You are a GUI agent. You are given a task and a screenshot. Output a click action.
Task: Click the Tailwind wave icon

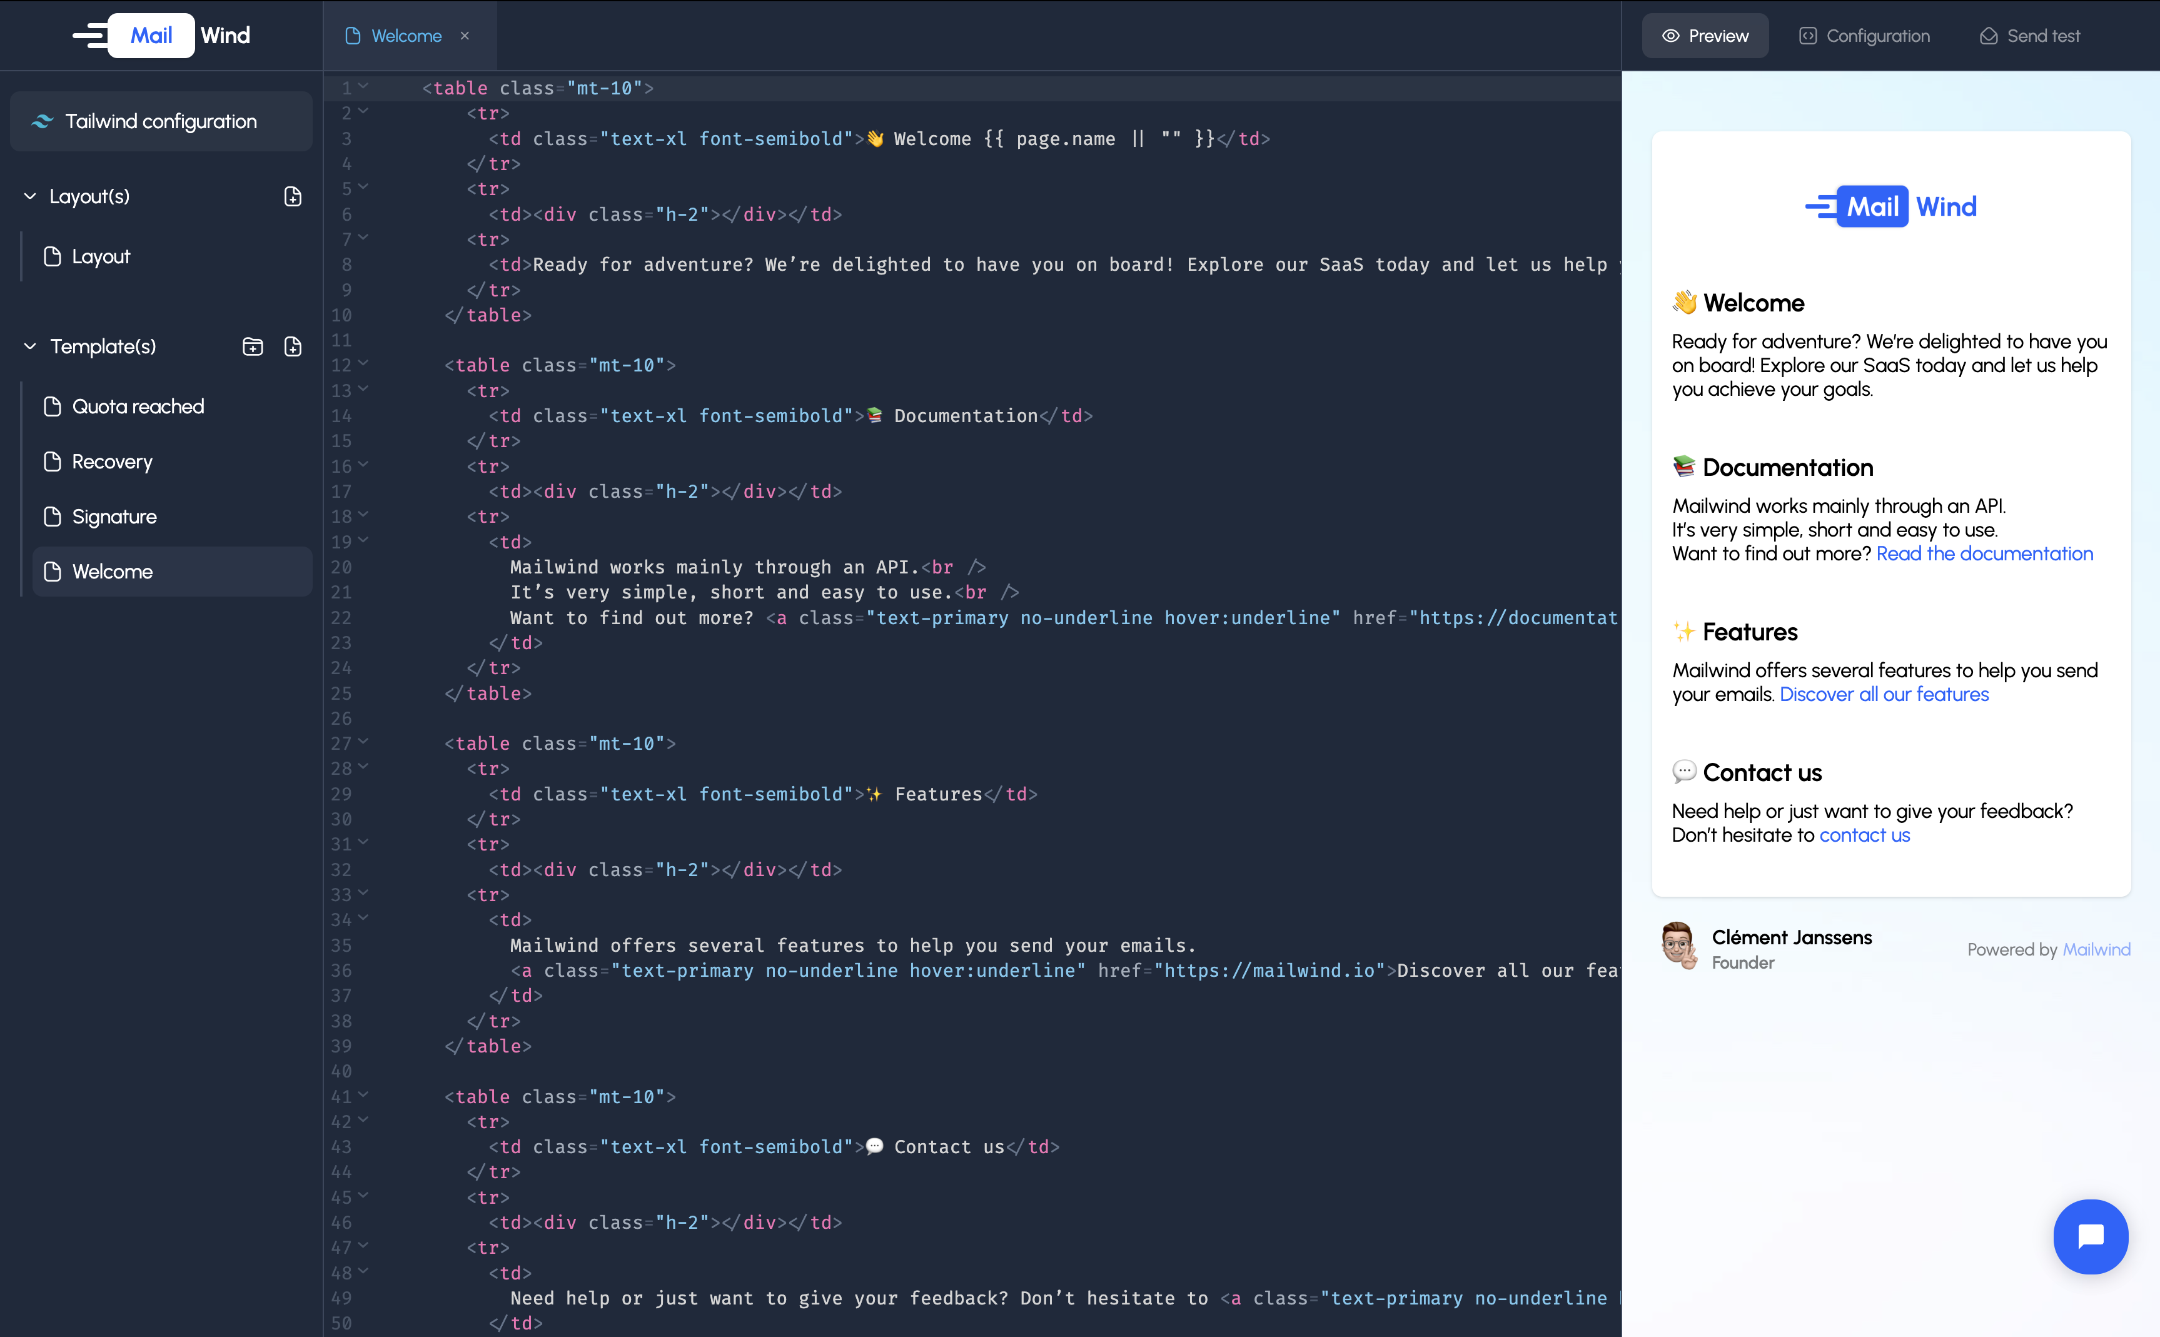[43, 121]
